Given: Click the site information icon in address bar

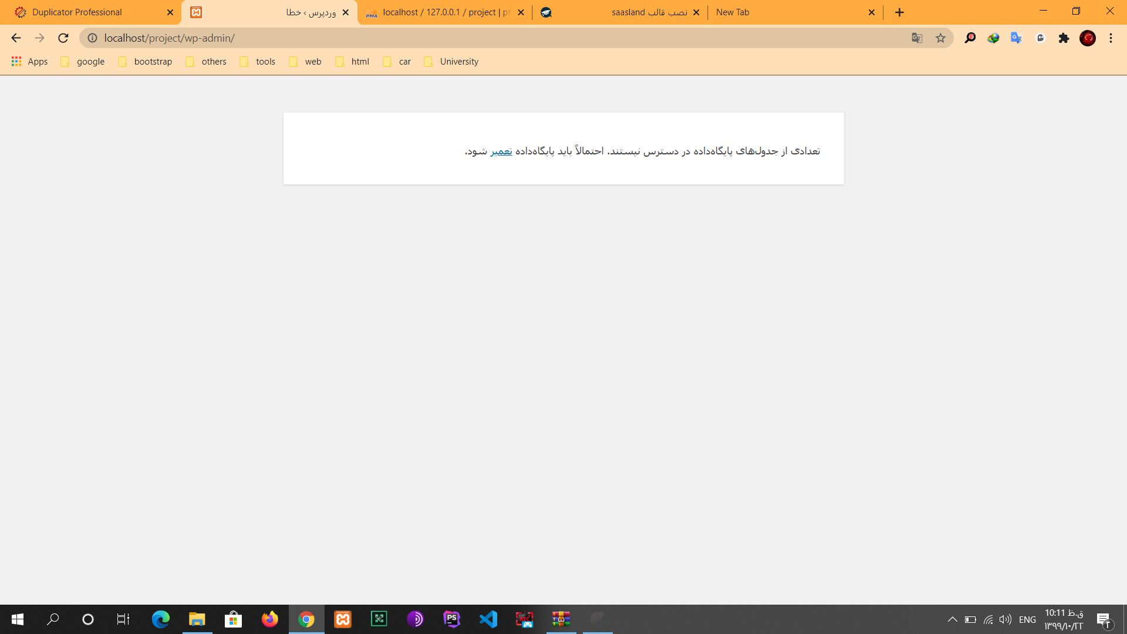Looking at the screenshot, I should (92, 38).
